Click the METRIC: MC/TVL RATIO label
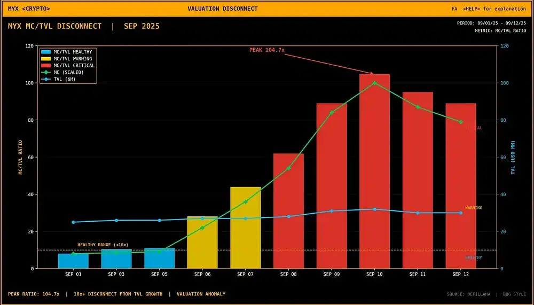The width and height of the screenshot is (534, 305). pos(500,30)
